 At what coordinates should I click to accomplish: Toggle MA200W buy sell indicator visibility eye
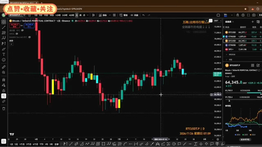coord(29,37)
